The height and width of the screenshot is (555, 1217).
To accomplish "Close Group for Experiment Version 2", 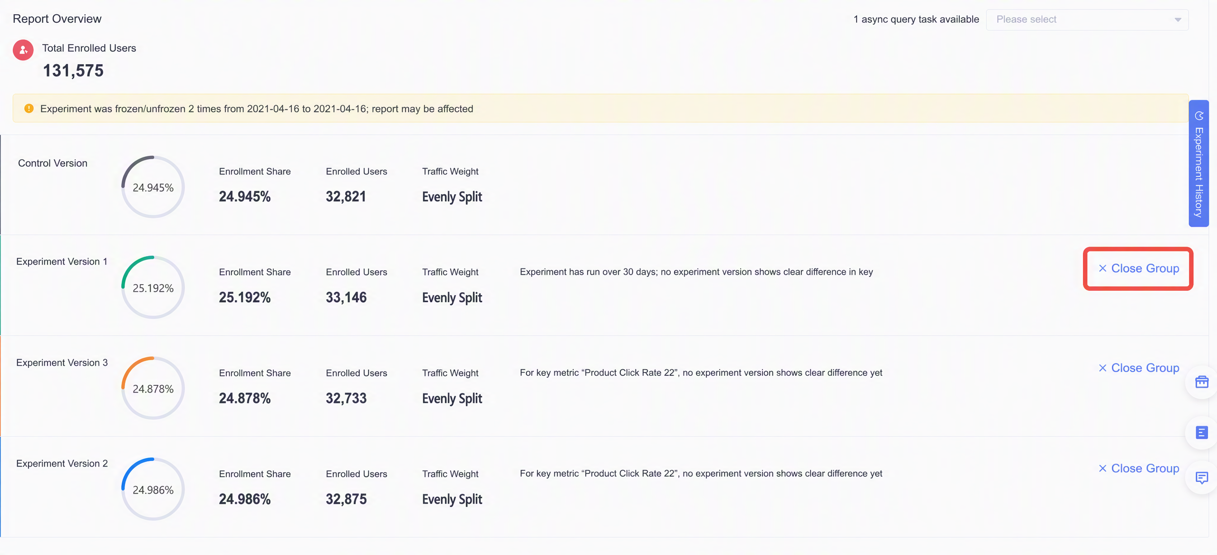I will tap(1139, 468).
